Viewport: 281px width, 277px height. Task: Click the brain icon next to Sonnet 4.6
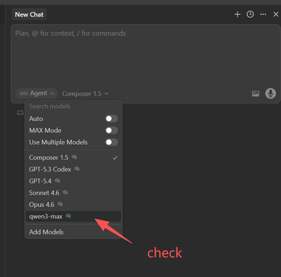(x=65, y=193)
